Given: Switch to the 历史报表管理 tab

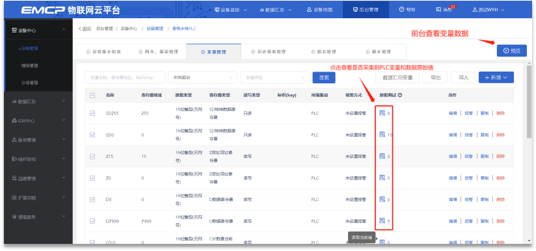Looking at the screenshot, I should [x=269, y=52].
